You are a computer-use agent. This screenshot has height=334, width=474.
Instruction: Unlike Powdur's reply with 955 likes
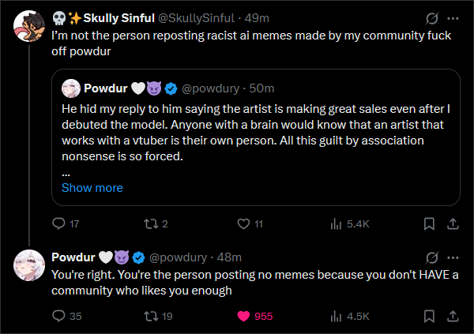point(255,316)
